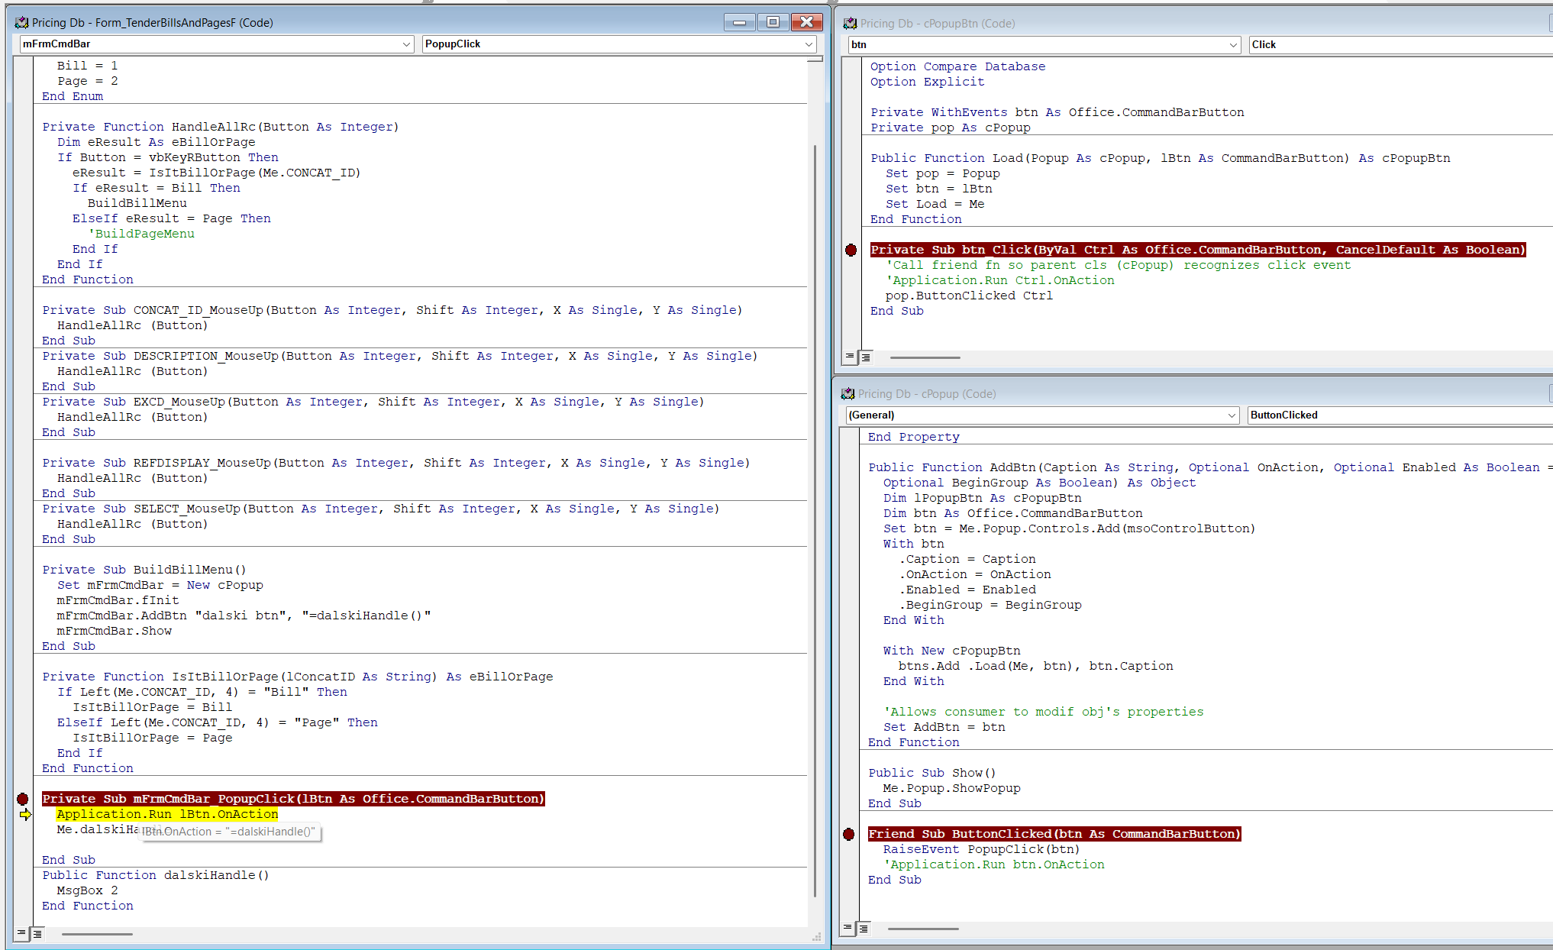
Task: Click ButtonClicked procedure box in cPopup window
Action: click(1400, 415)
